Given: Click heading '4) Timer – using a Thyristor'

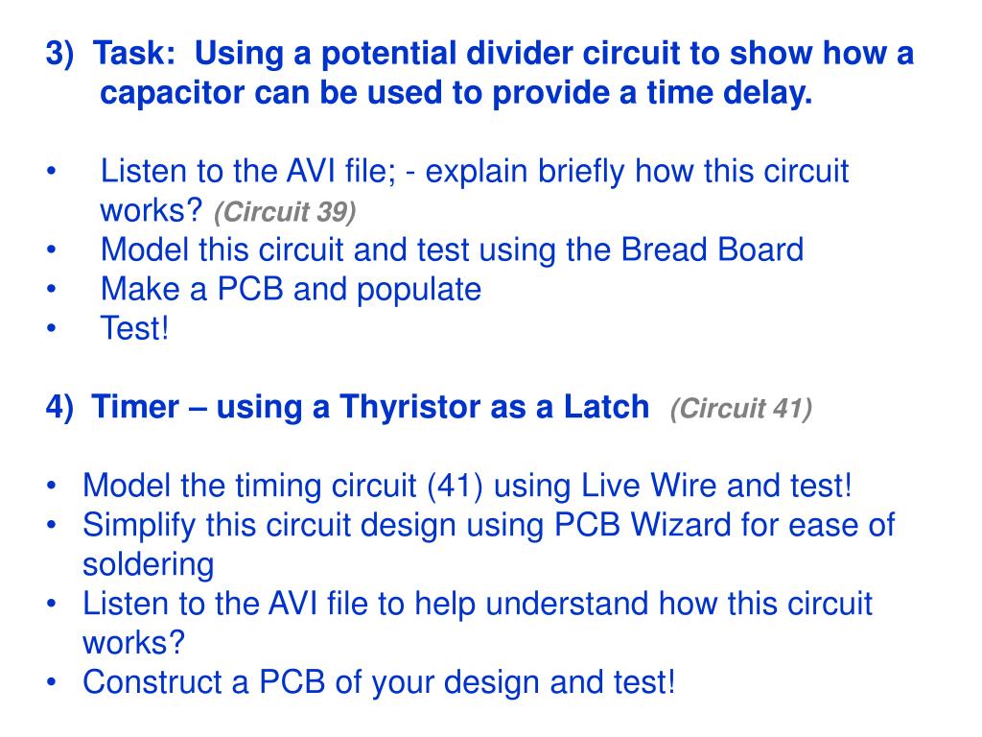Looking at the screenshot, I should point(347,407).
